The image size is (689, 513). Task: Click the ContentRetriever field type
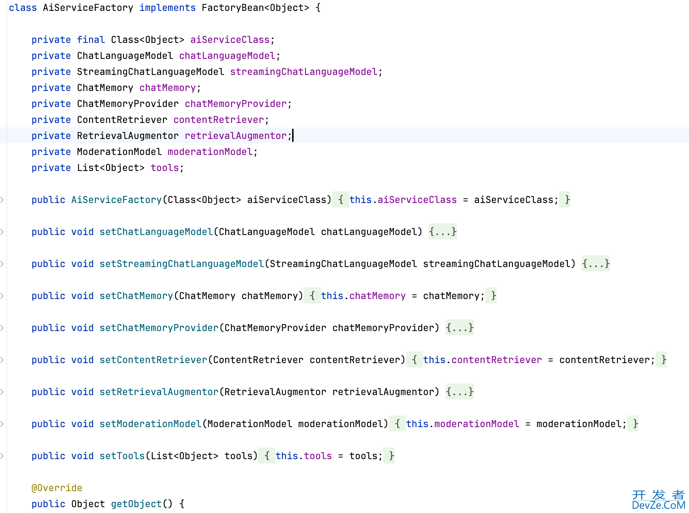pyautogui.click(x=122, y=120)
